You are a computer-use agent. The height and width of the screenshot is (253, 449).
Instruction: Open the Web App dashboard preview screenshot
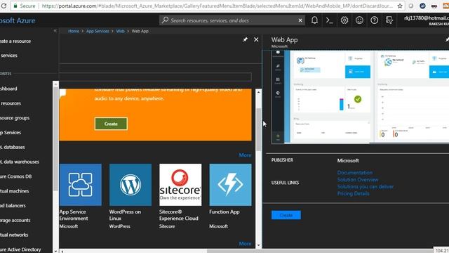(x=360, y=97)
